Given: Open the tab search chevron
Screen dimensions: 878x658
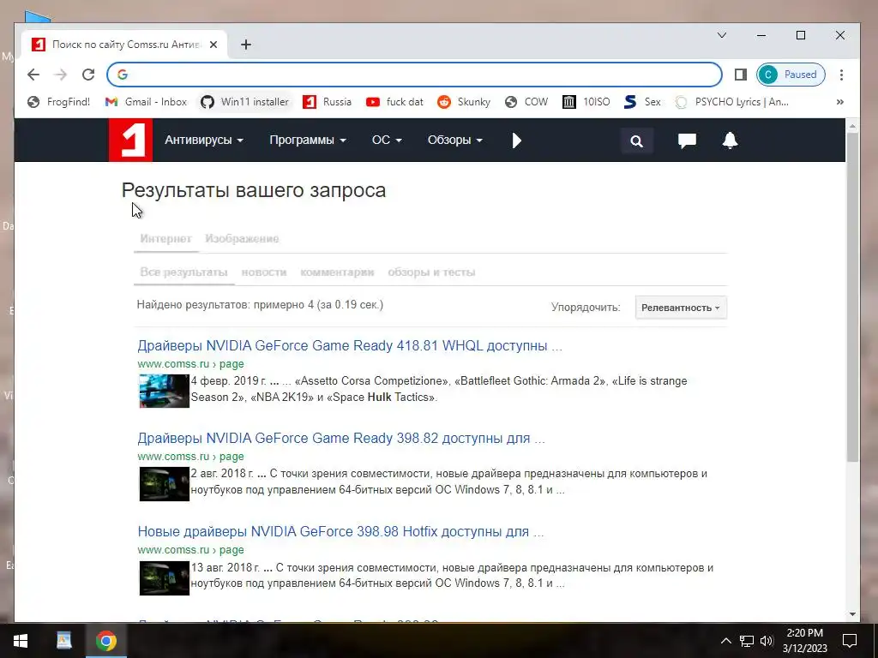Looking at the screenshot, I should 722,35.
